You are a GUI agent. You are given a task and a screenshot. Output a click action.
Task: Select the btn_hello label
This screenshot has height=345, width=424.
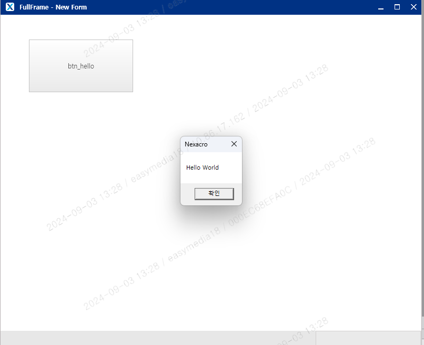coord(80,66)
